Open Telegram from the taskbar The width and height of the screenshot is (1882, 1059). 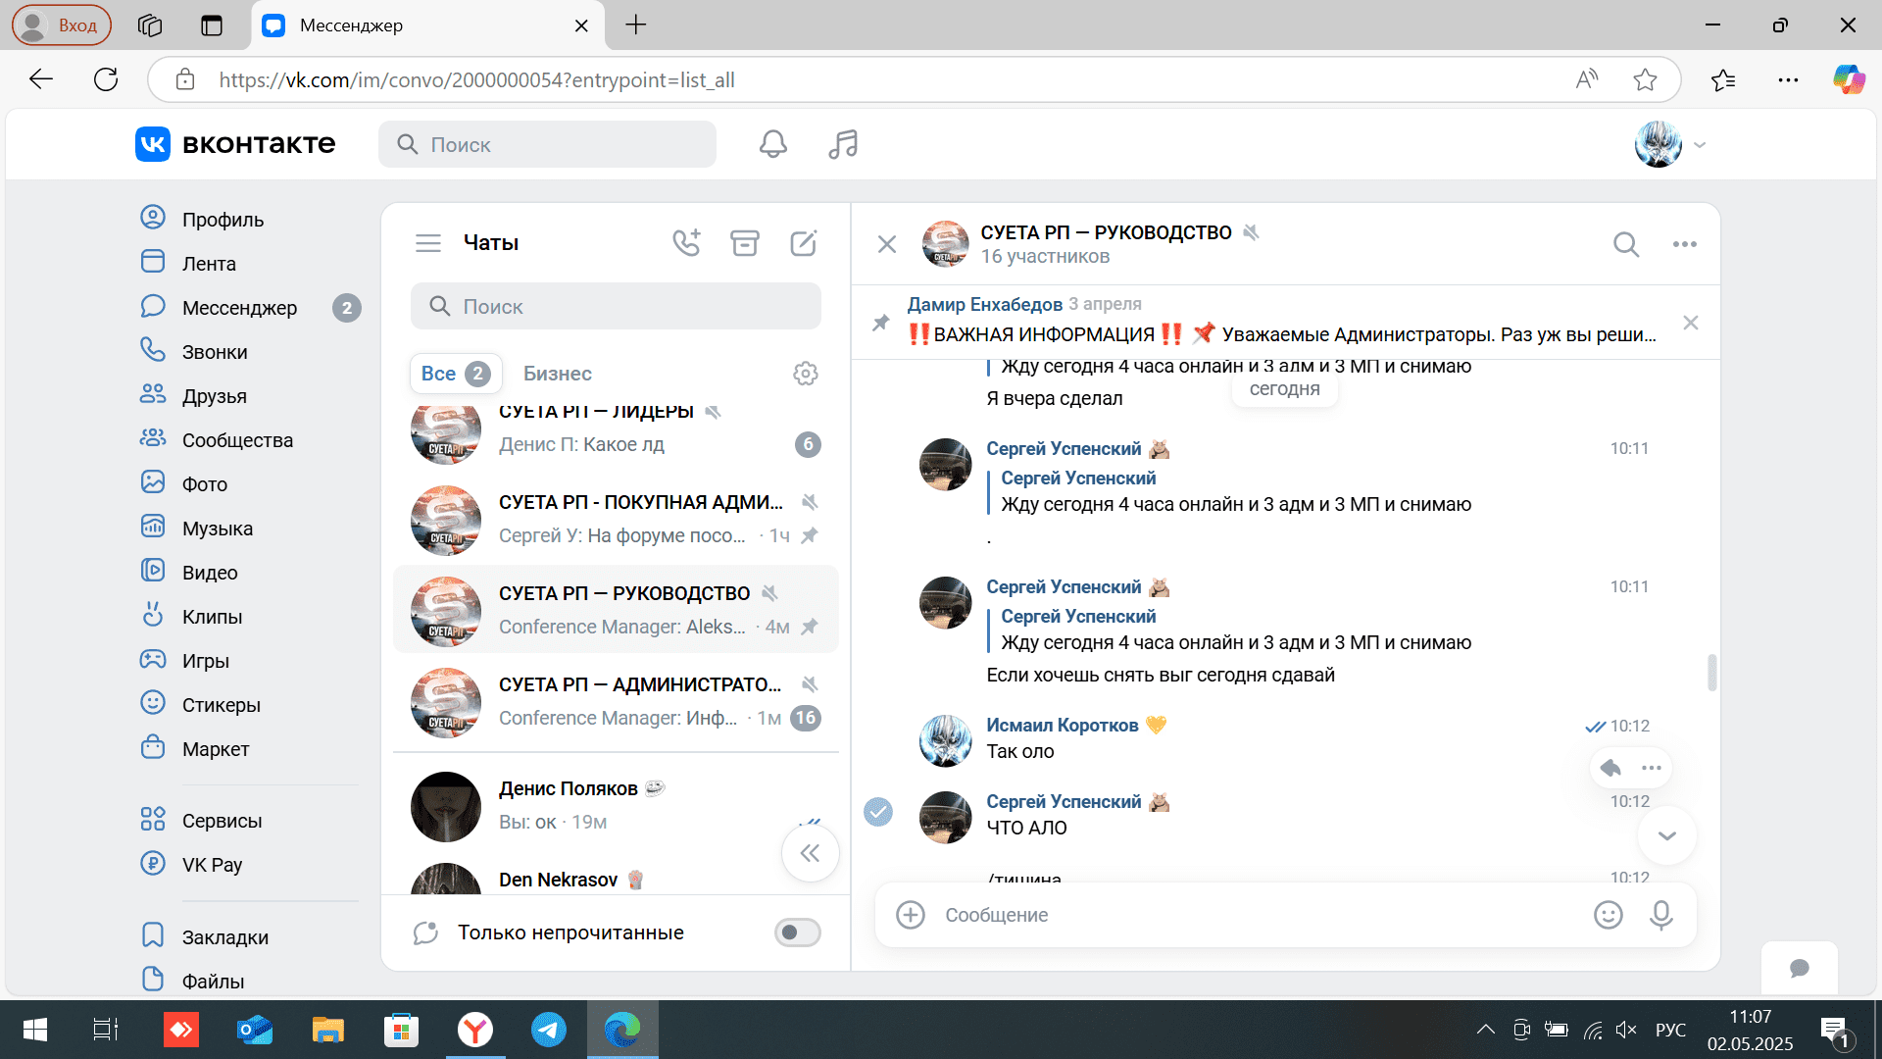[549, 1030]
